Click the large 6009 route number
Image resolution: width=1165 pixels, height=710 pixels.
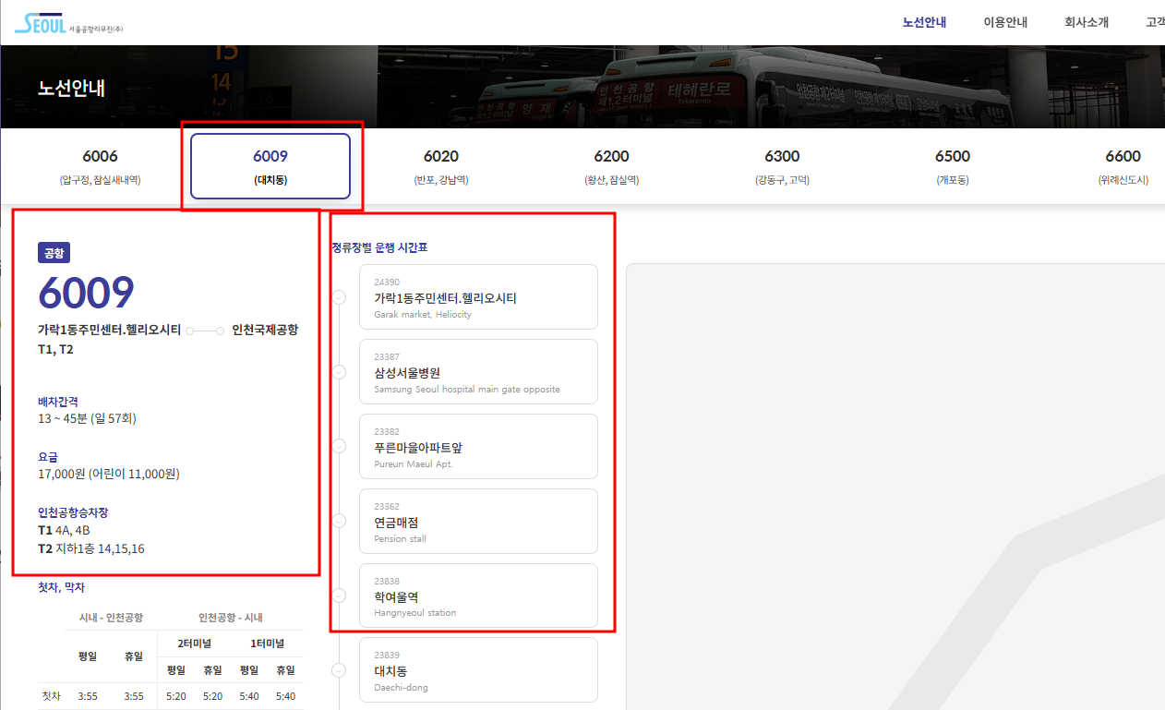86,293
